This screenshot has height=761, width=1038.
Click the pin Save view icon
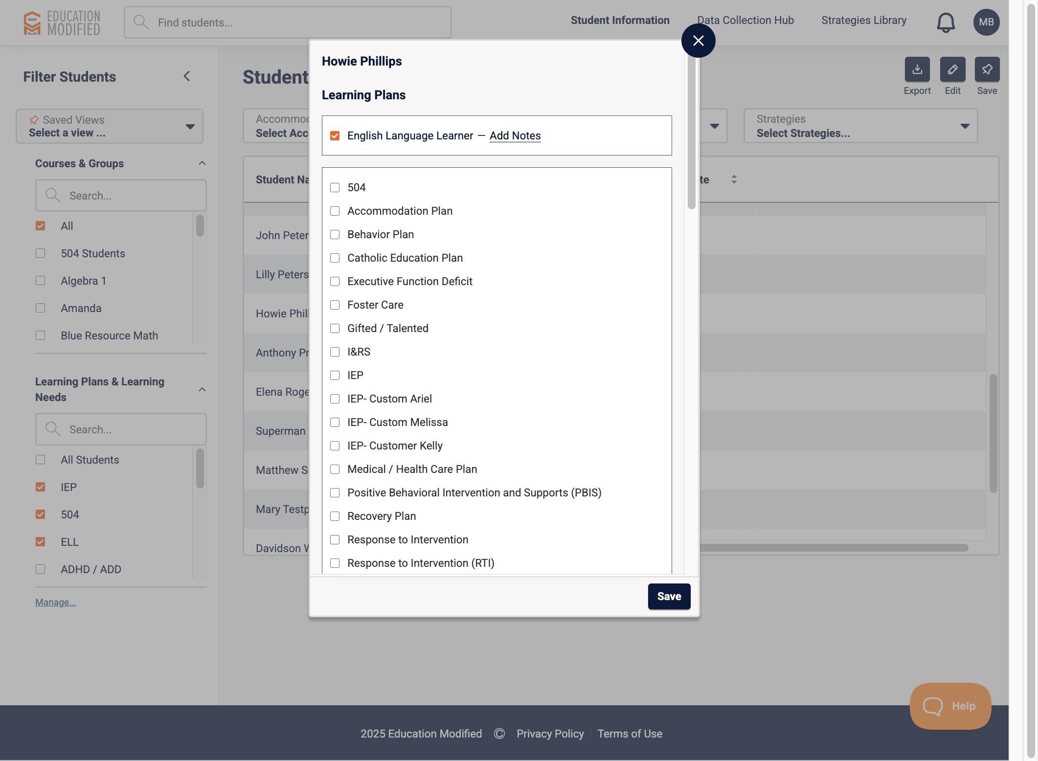987,70
